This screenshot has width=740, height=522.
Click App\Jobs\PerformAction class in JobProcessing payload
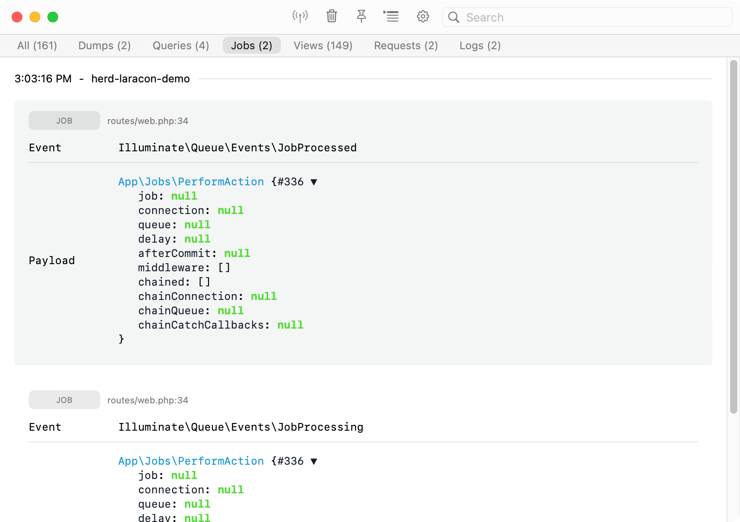click(191, 461)
